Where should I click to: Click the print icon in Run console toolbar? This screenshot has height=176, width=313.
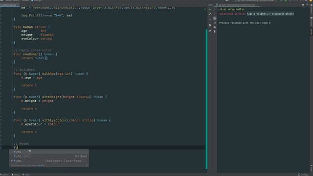point(215,27)
